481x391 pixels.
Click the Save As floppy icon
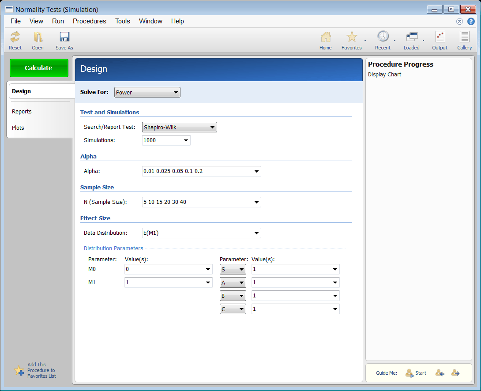coord(64,37)
